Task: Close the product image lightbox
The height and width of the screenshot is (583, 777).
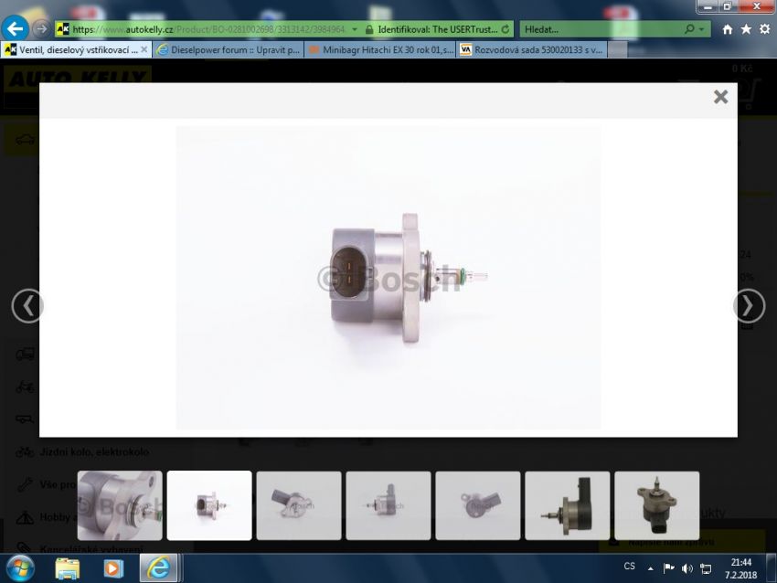Action: (x=720, y=97)
